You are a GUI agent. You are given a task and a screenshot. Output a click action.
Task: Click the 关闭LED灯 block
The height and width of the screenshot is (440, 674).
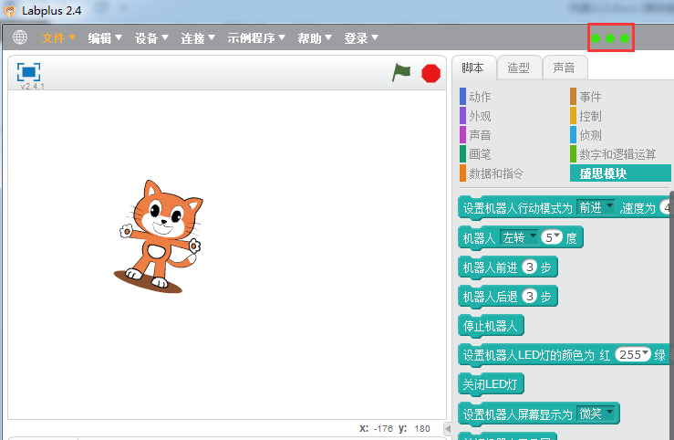[491, 383]
